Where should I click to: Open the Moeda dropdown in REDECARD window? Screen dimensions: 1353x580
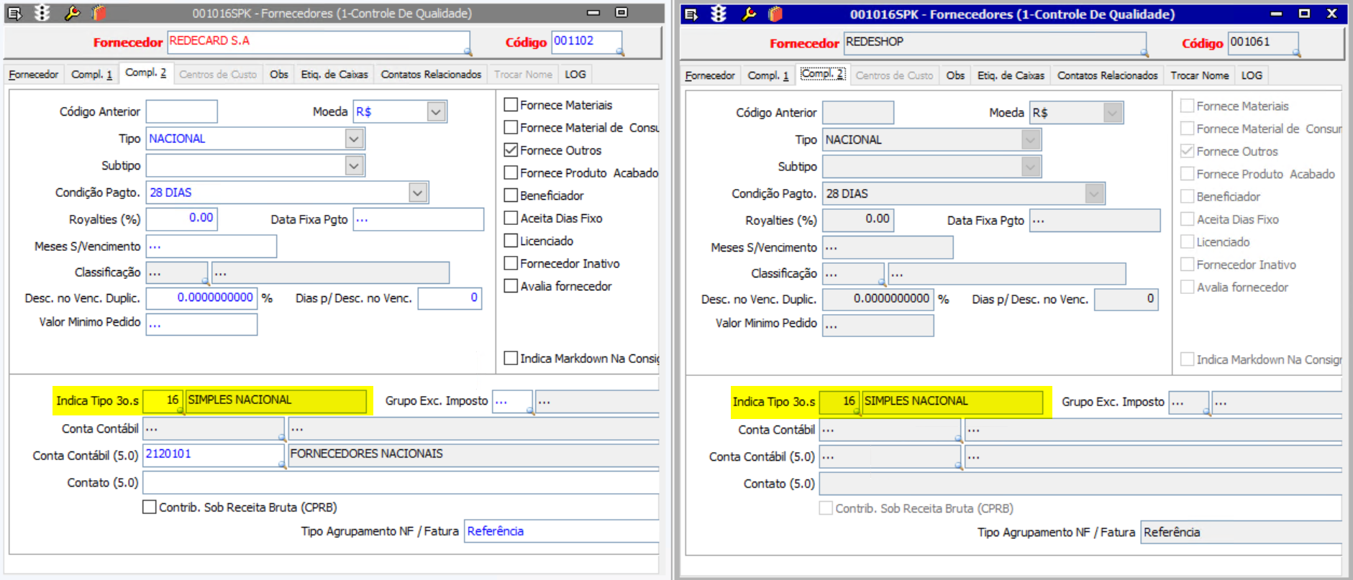click(436, 111)
